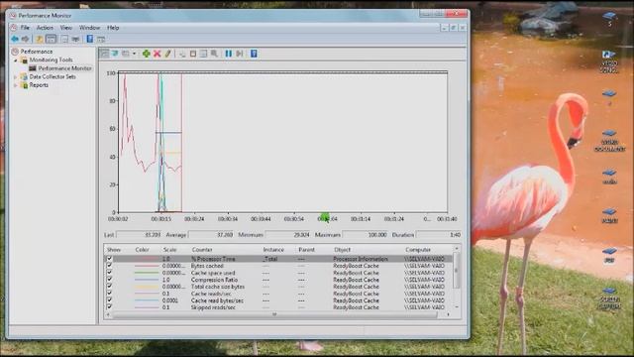
Task: Open the Window menu
Action: point(89,28)
